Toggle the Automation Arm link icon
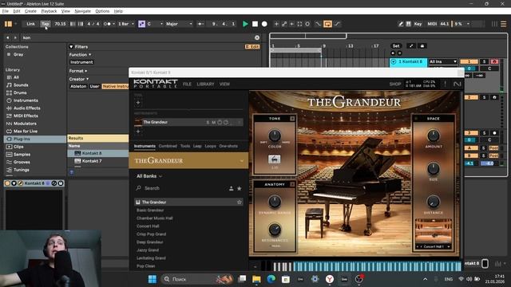The width and height of the screenshot is (511, 287). [284, 24]
